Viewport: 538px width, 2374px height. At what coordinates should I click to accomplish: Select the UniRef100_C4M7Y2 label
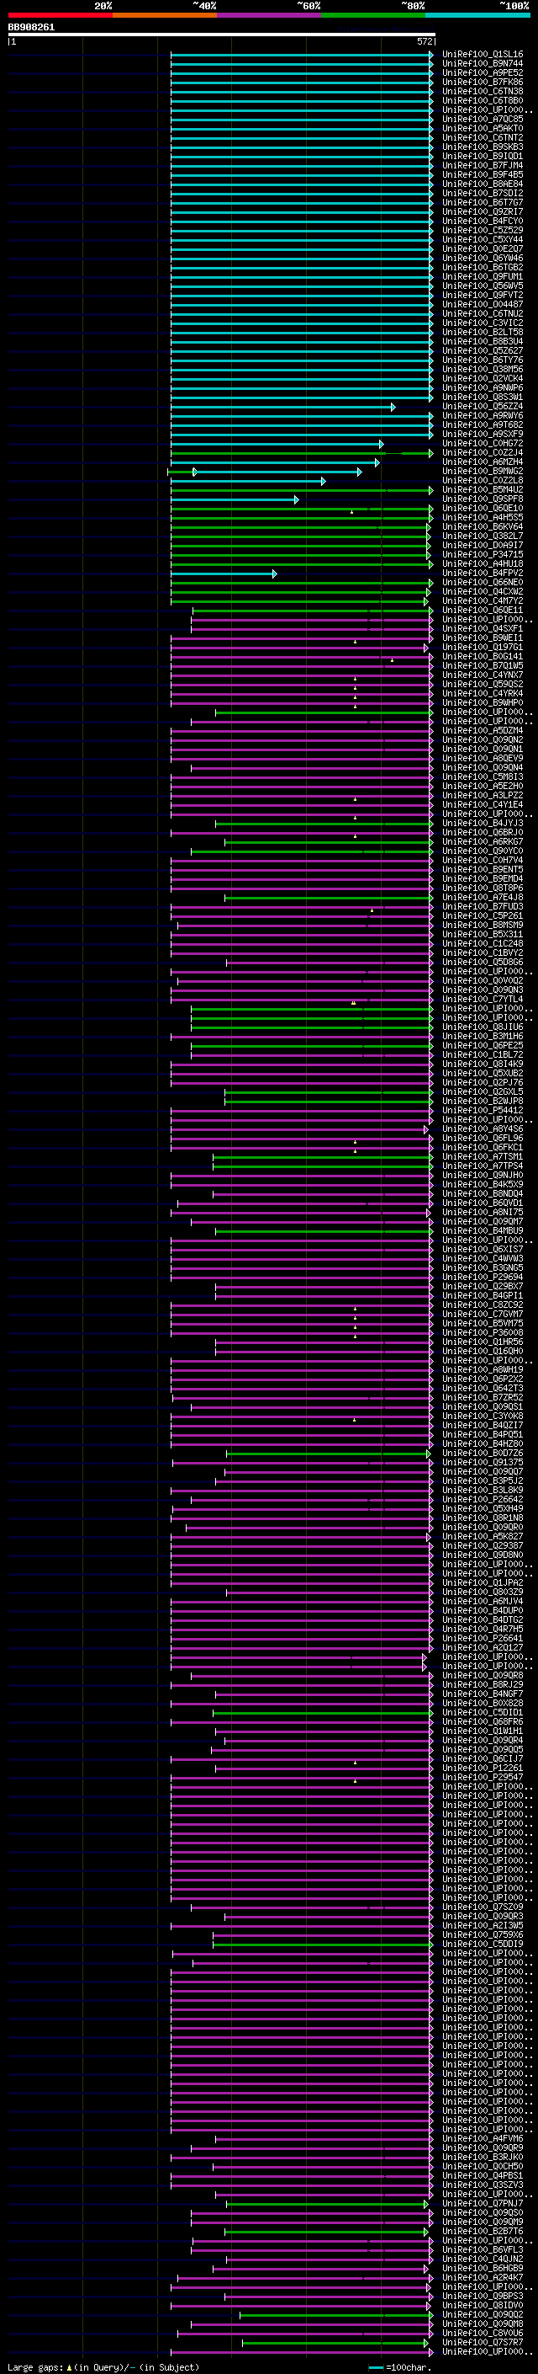click(483, 602)
